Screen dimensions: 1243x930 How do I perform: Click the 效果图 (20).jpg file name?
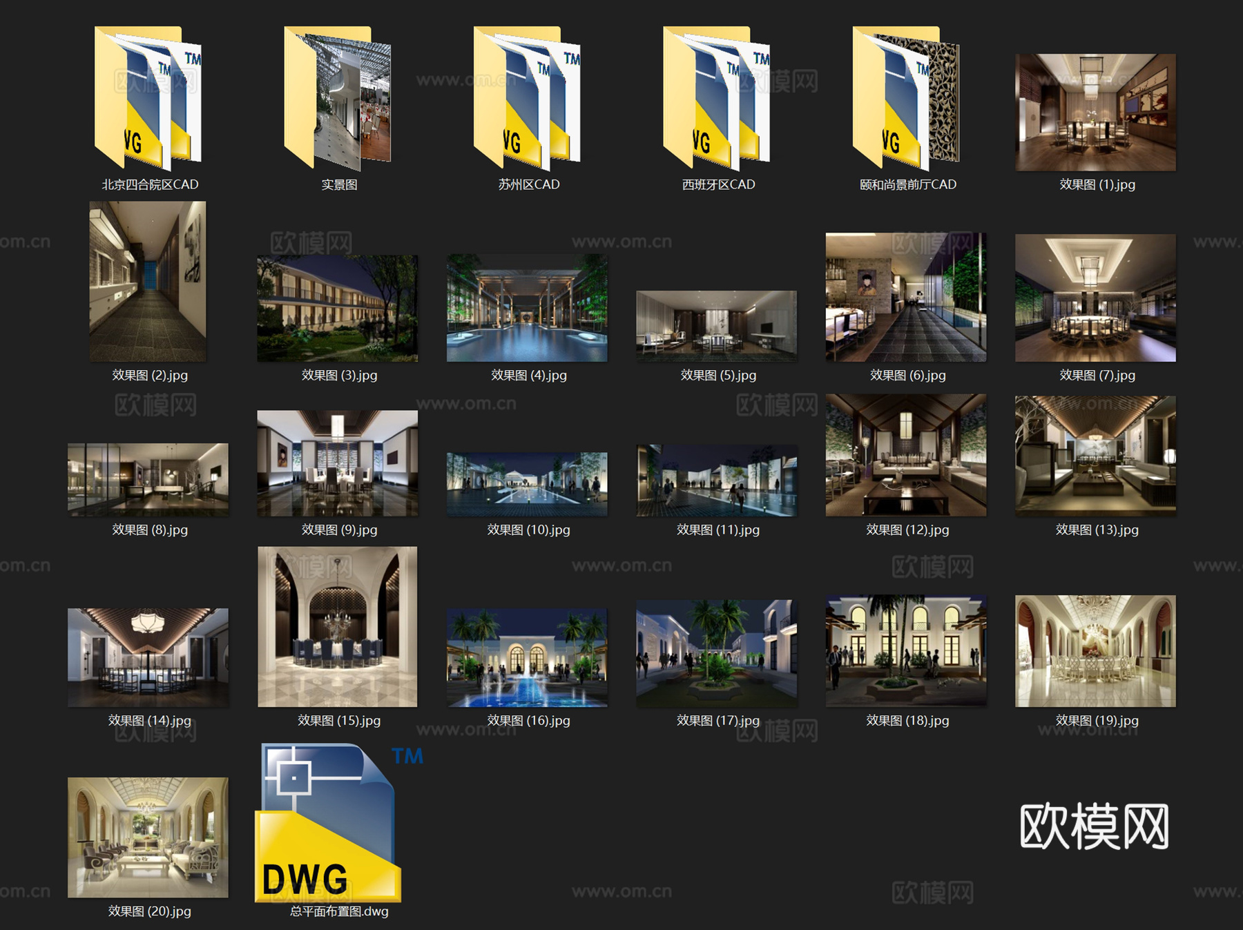[x=150, y=911]
